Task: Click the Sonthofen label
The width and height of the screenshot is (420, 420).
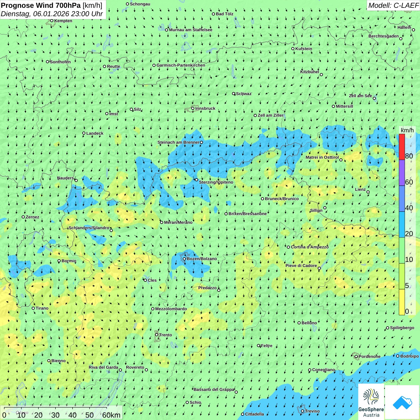Action: point(60,62)
